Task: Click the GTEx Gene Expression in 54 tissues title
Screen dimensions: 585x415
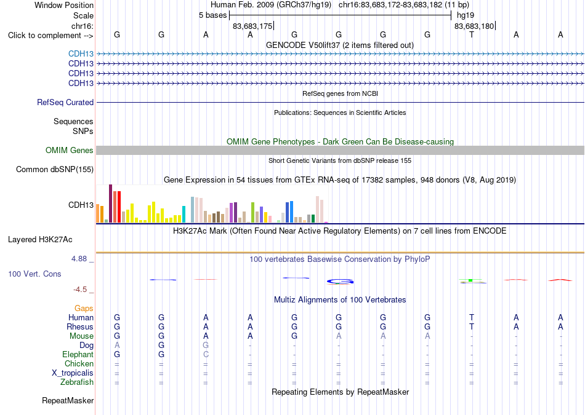Action: tap(340, 180)
